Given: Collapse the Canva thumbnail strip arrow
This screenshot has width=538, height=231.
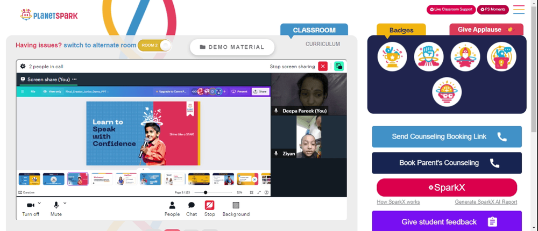Looking at the screenshot, I should (x=144, y=169).
